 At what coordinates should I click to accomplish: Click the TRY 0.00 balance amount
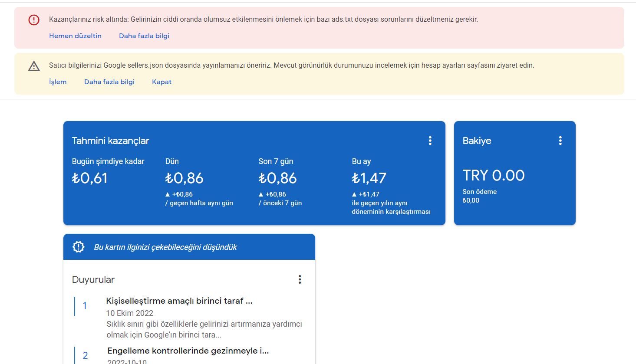(x=494, y=175)
